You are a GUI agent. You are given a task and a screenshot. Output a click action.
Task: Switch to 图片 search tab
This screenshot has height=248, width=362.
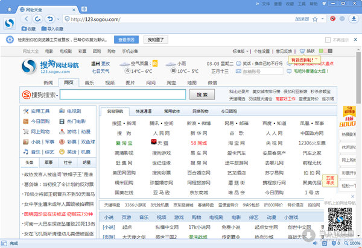130,82
